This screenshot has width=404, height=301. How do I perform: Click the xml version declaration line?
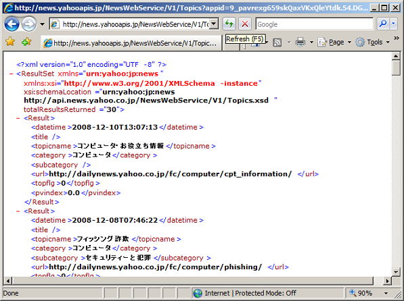point(91,65)
